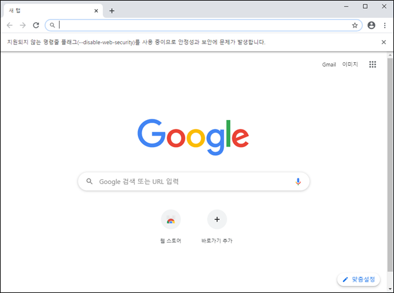Open the 웹 스토어 shortcut
Screen dimensions: 394x293
pos(171,227)
